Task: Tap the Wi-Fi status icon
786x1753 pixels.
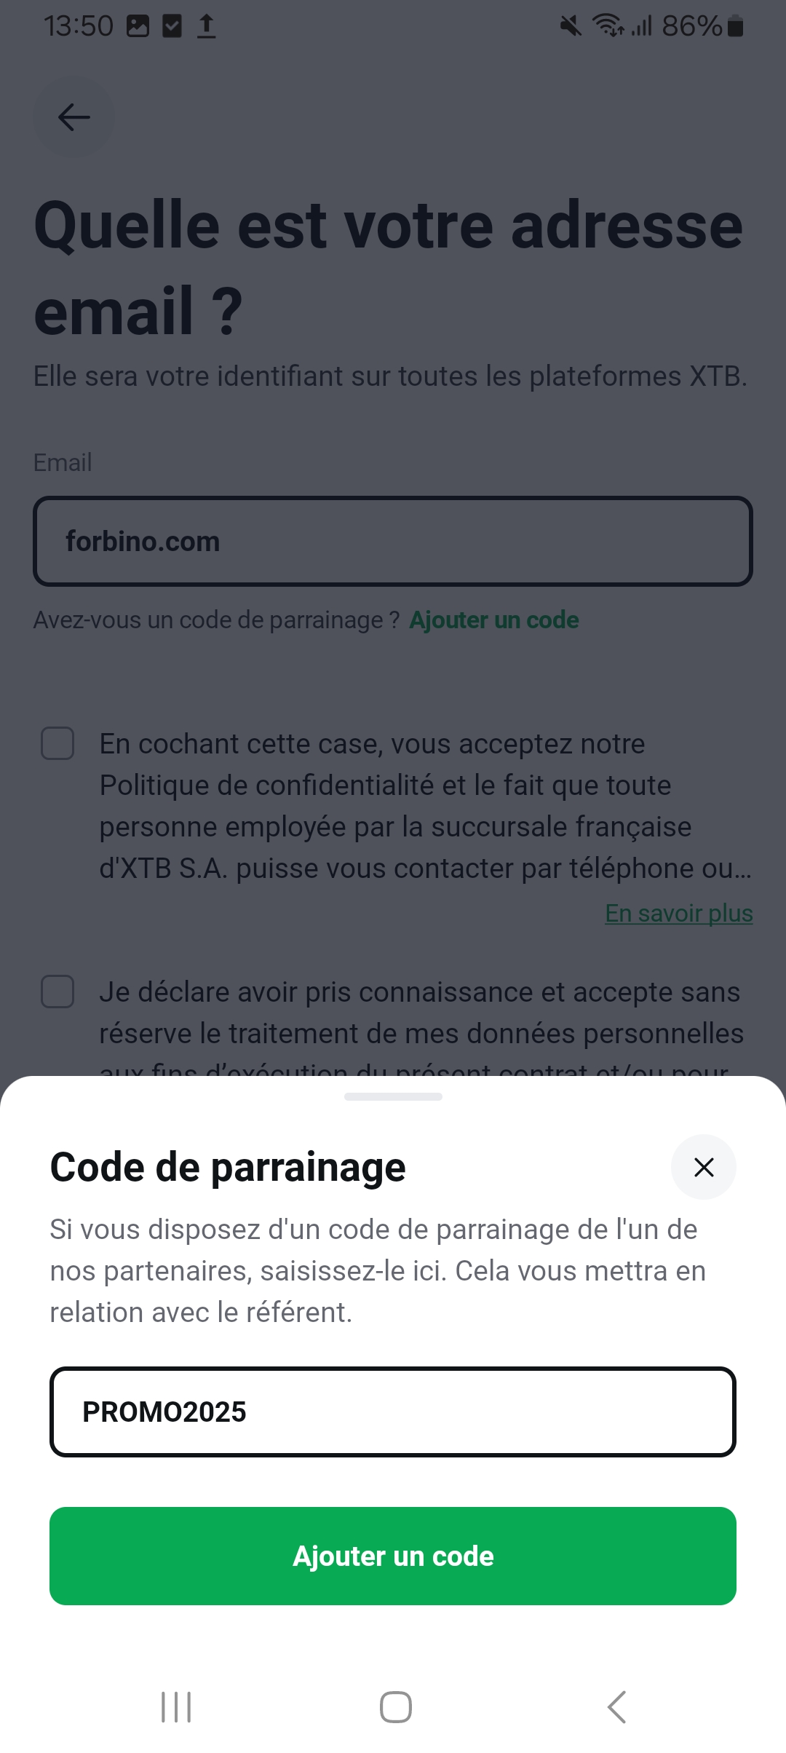Action: click(607, 27)
